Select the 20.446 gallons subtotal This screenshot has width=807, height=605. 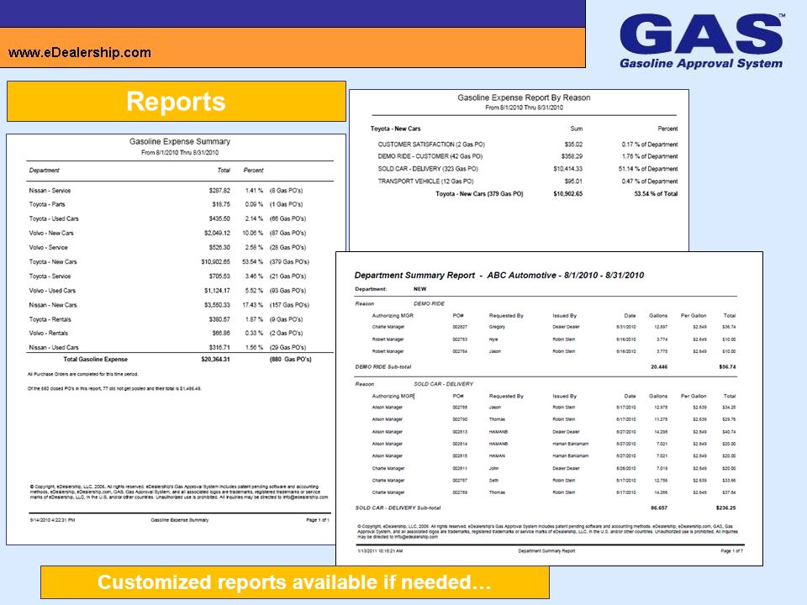pos(659,367)
